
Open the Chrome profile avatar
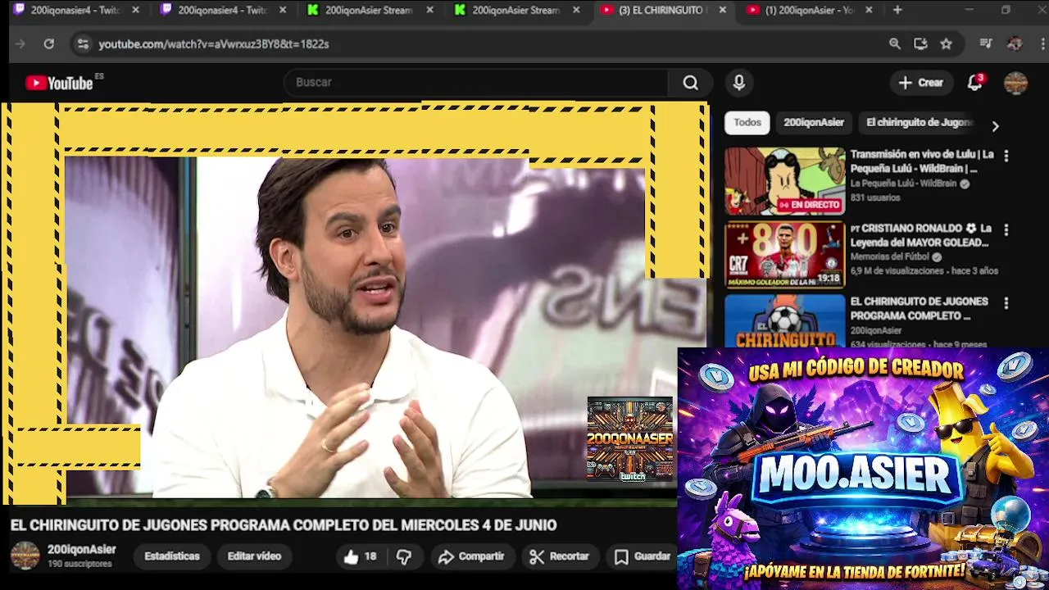point(1015,43)
